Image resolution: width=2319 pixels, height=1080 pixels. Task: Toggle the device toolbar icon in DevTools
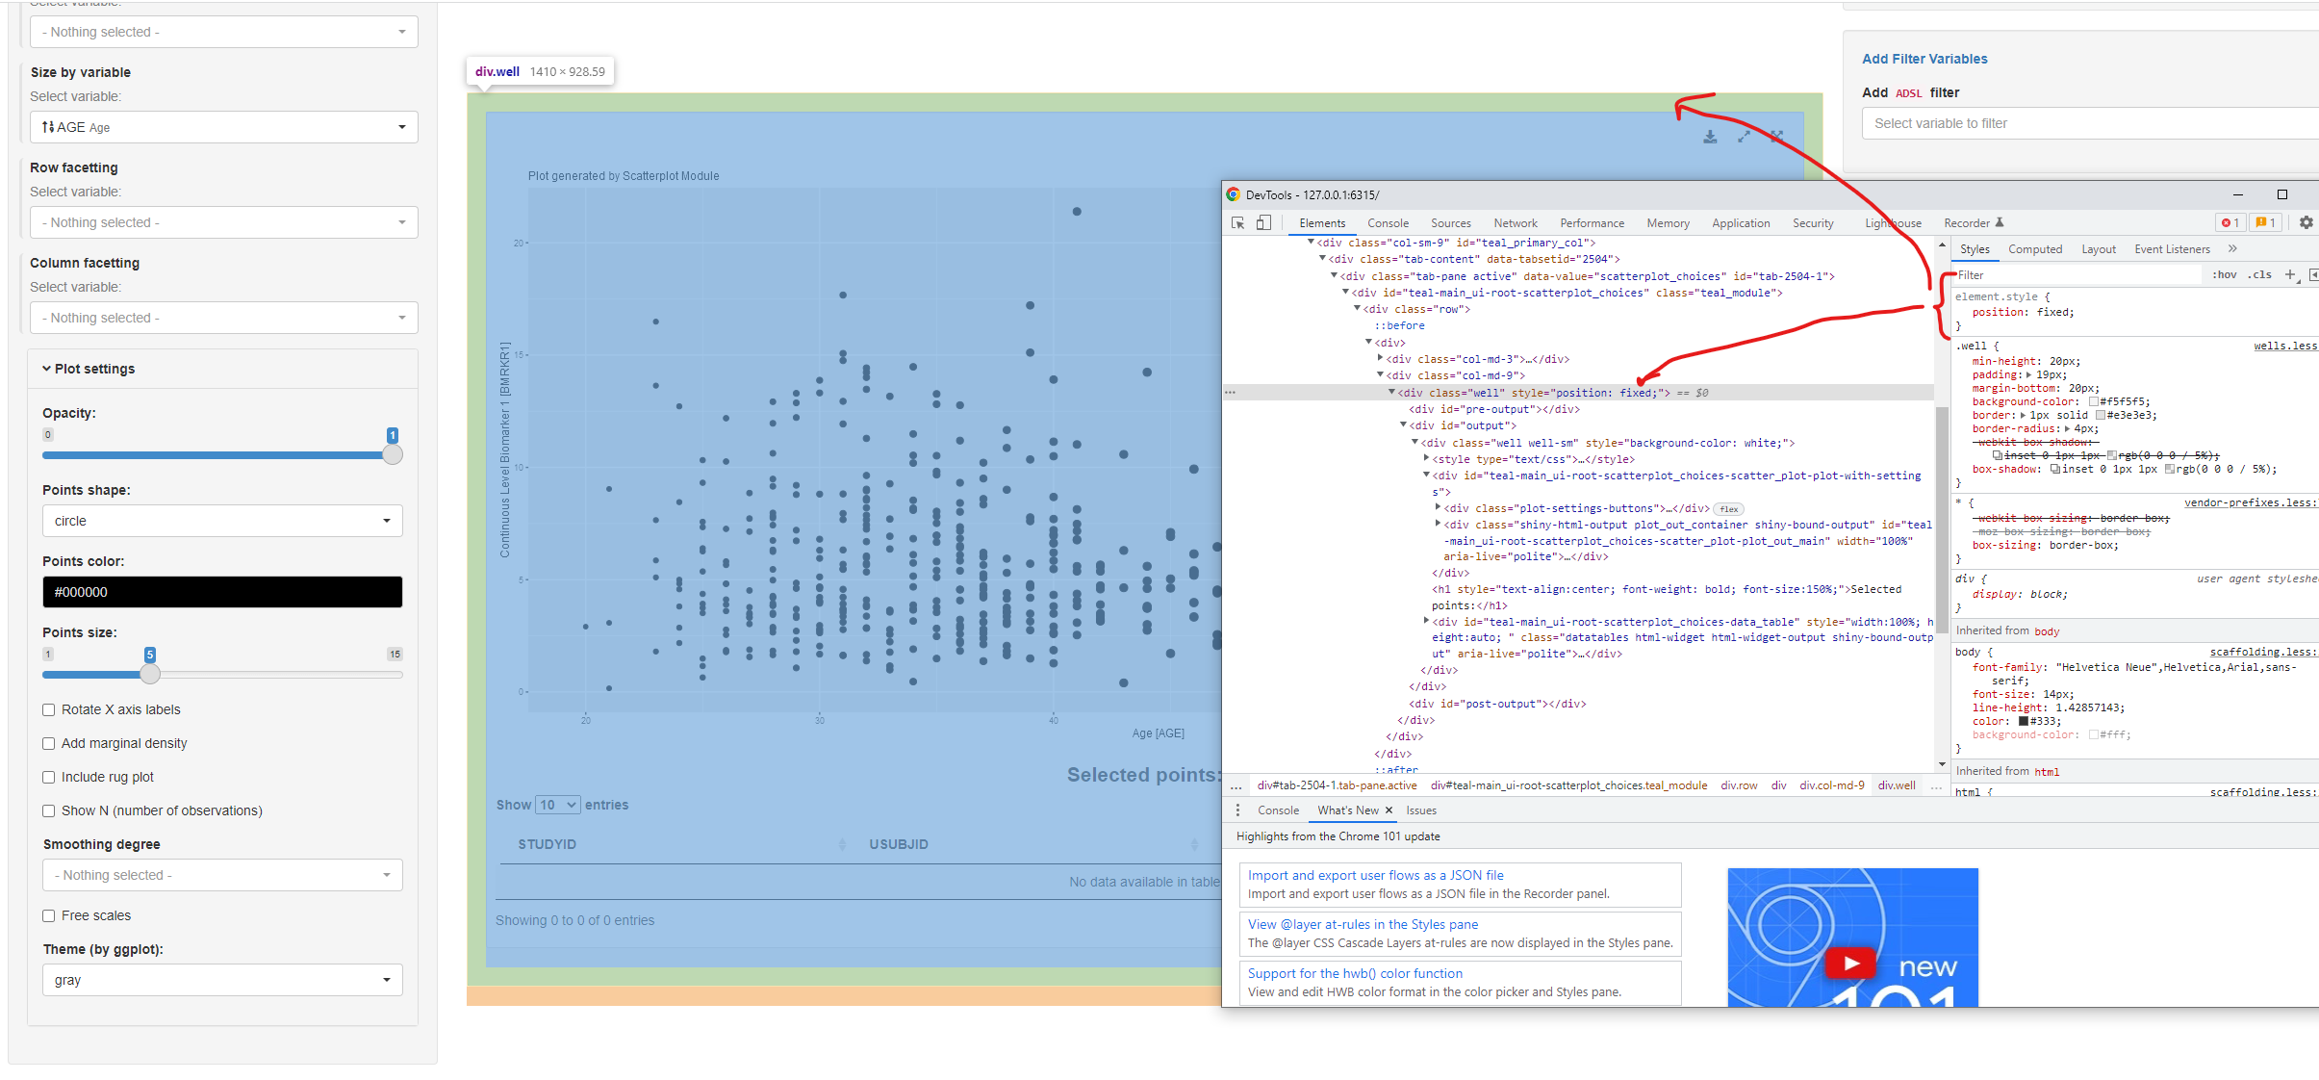point(1263,222)
